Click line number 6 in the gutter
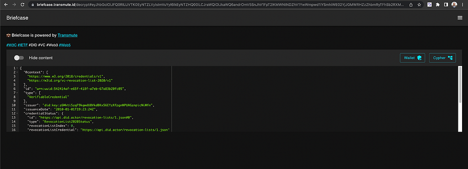The height and width of the screenshot is (169, 468). pos(14,89)
